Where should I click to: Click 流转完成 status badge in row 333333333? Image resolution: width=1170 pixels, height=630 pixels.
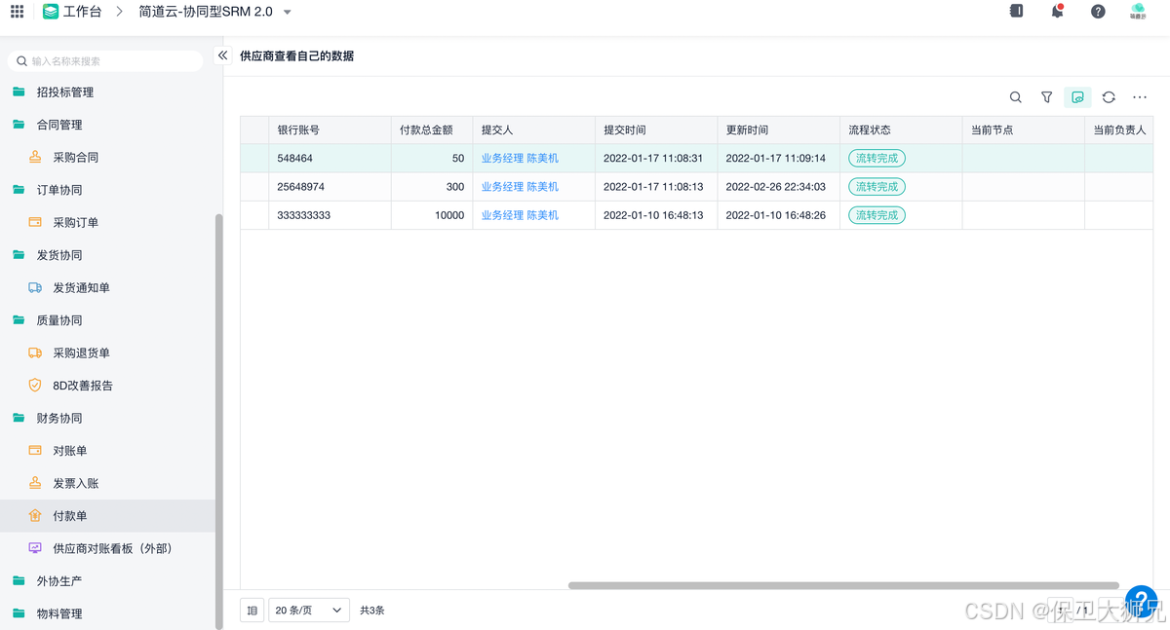pyautogui.click(x=877, y=215)
